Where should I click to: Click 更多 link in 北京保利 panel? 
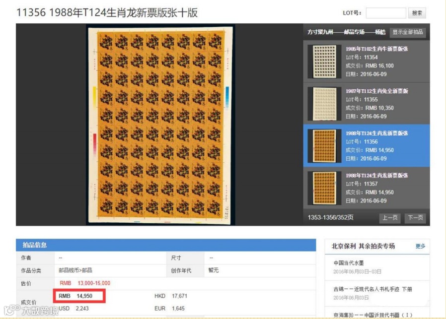420,246
